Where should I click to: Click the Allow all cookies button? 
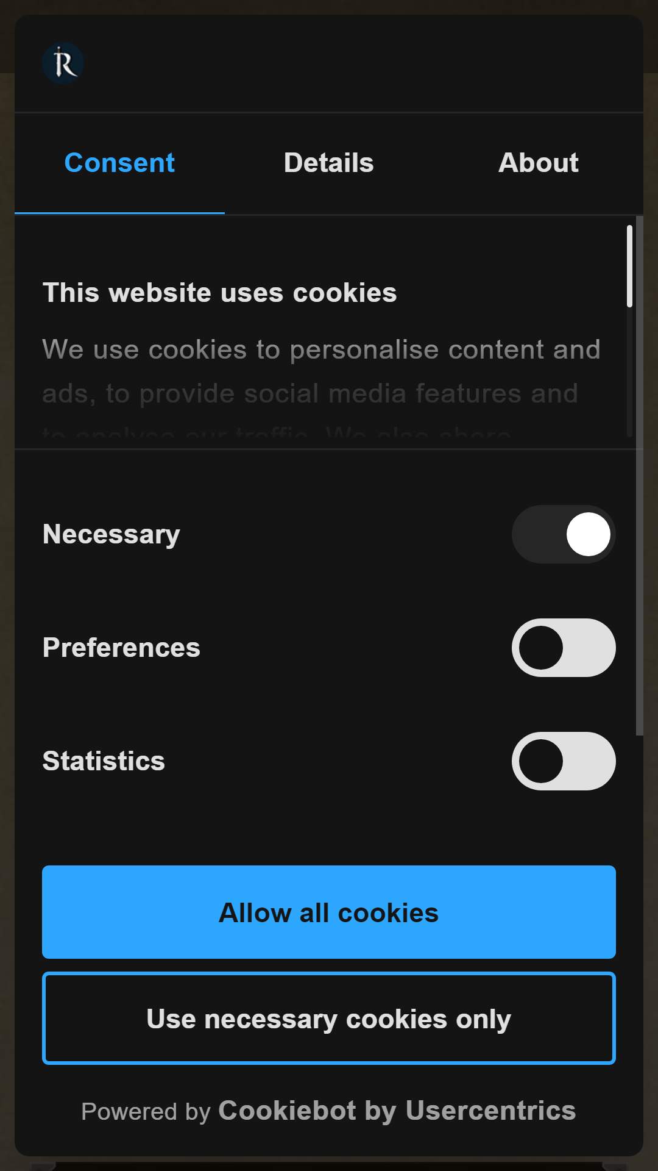click(329, 912)
